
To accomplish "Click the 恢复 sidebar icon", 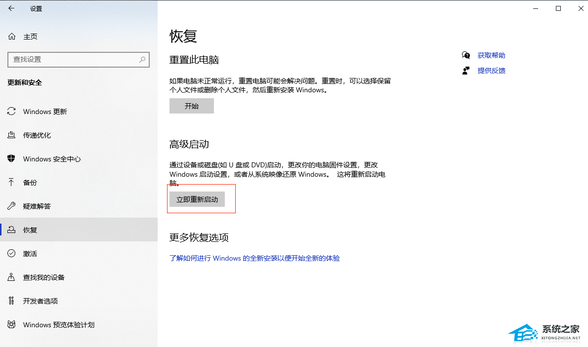I will [x=11, y=230].
